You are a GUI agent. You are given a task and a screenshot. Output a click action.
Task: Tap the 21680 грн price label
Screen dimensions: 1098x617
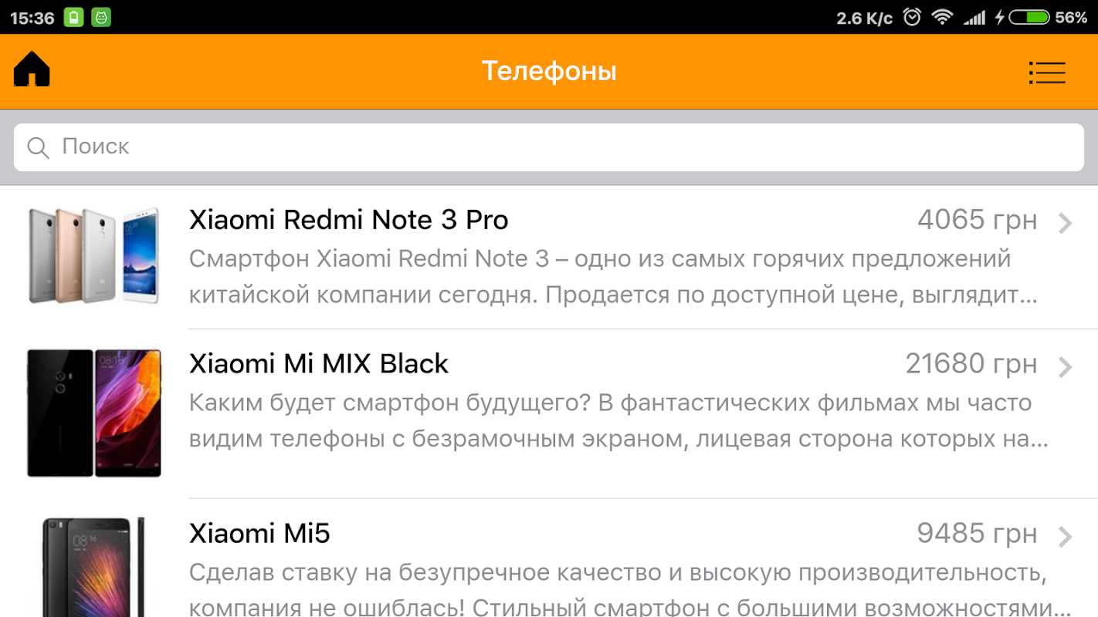971,363
